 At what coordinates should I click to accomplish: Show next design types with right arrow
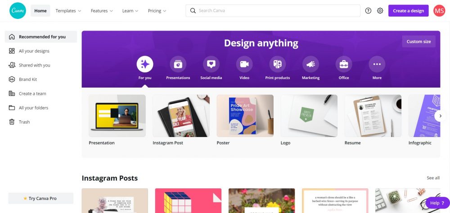click(440, 116)
